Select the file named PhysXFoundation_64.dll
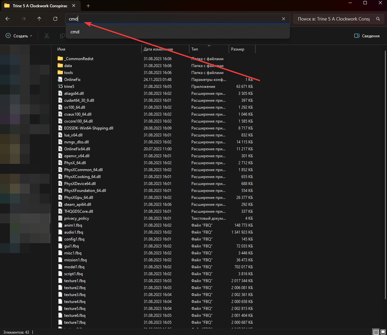Screen dimensions: 387x335 85,190
